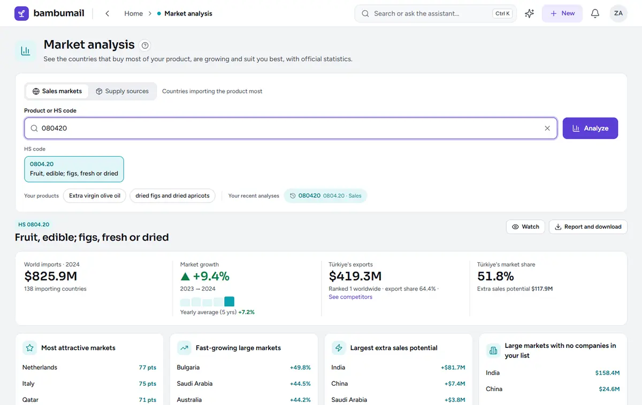This screenshot has width=642, height=405.
Task: Choose the Extra virgin olive oil product chip
Action: tap(95, 196)
